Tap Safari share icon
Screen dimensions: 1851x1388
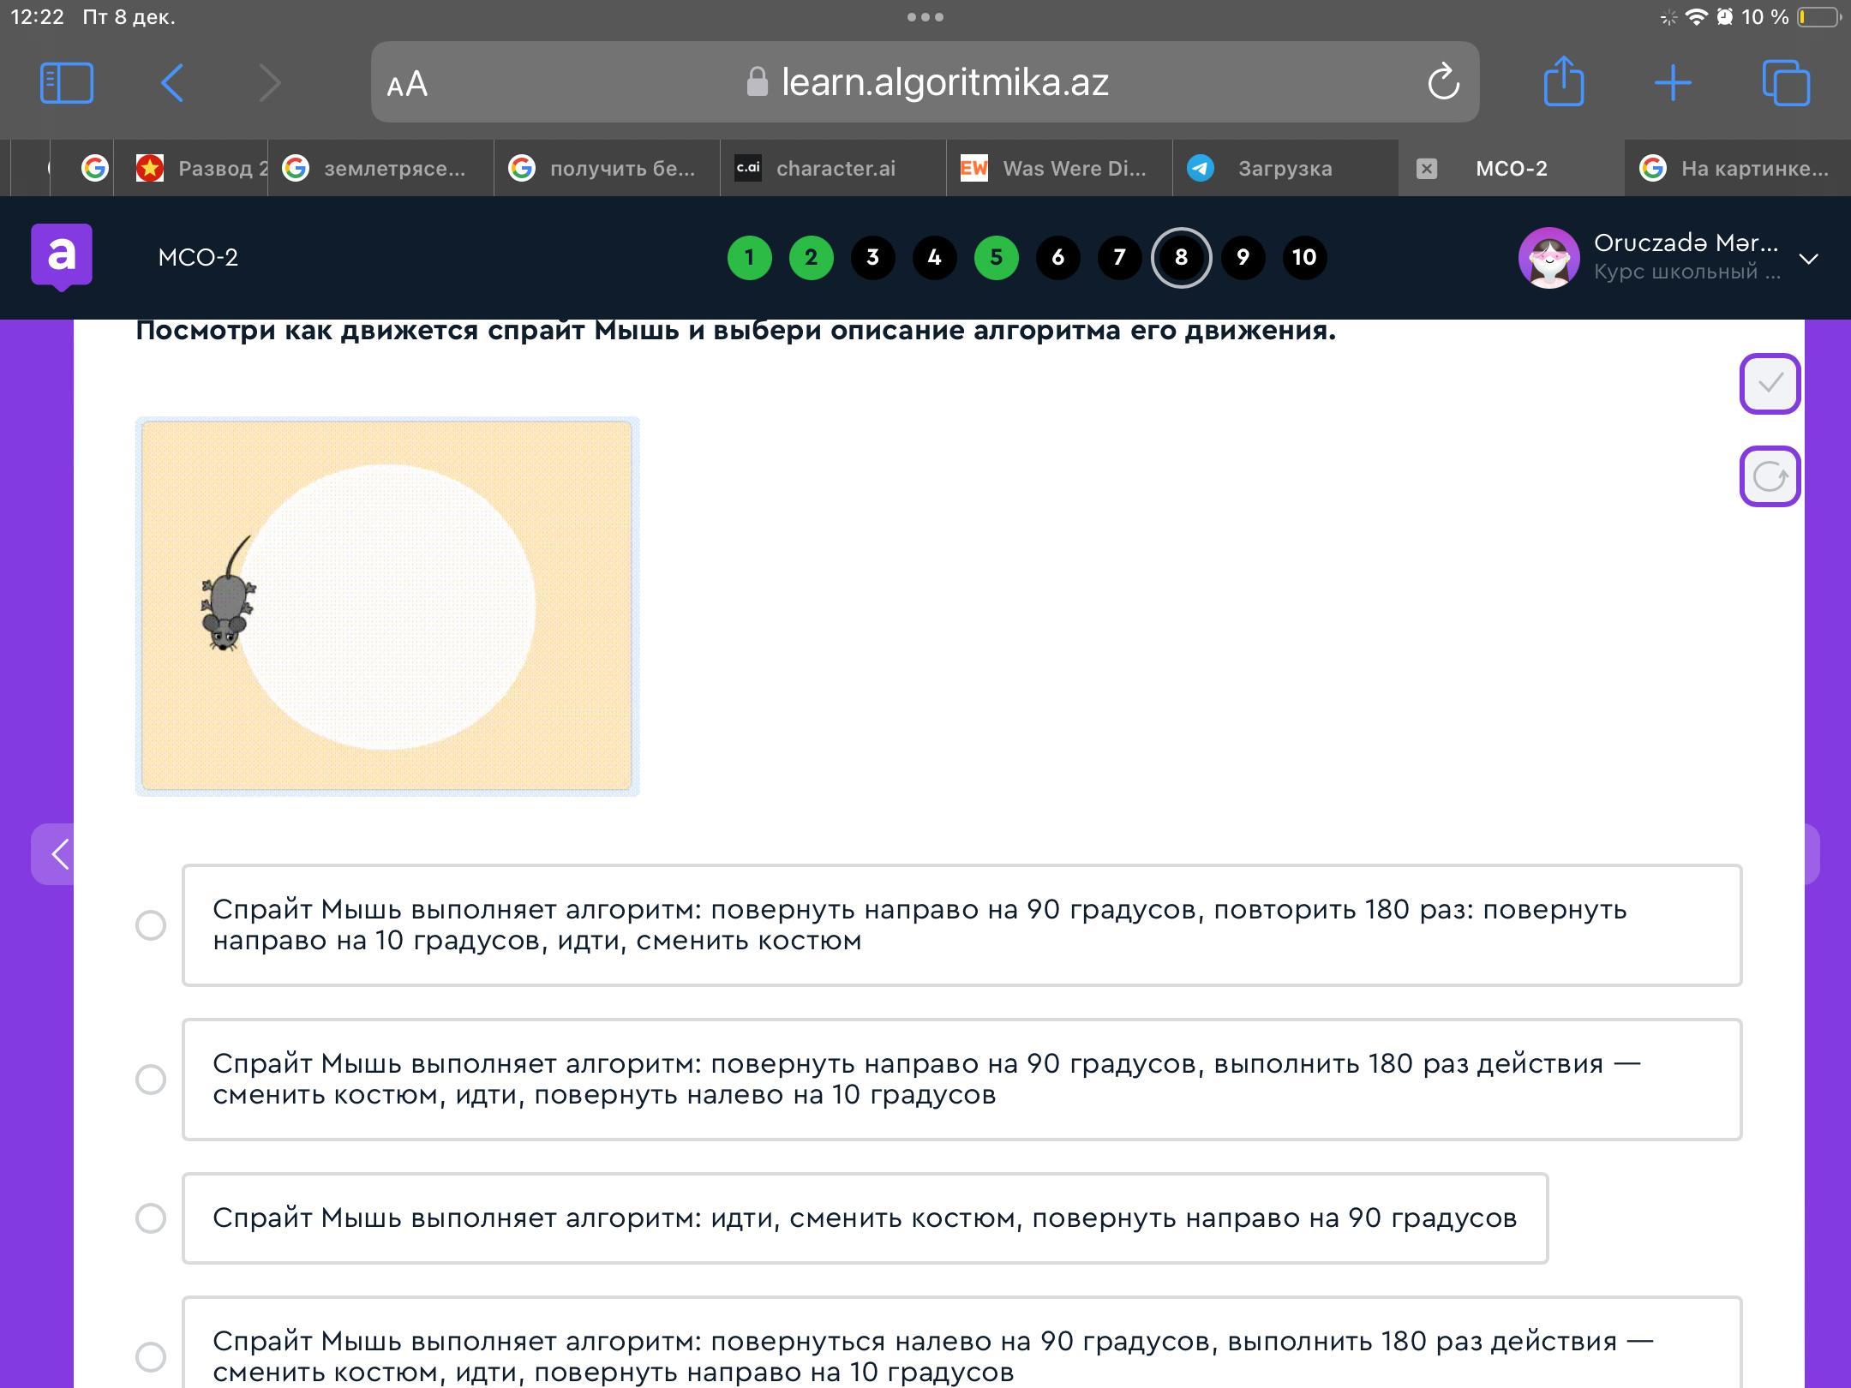click(1563, 83)
